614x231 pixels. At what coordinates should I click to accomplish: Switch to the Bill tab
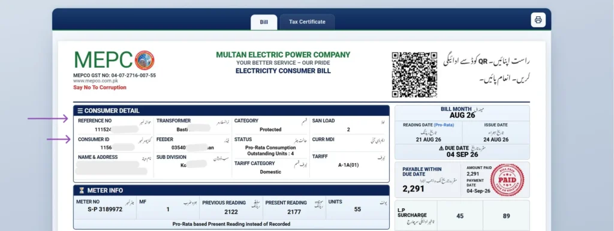pyautogui.click(x=264, y=22)
